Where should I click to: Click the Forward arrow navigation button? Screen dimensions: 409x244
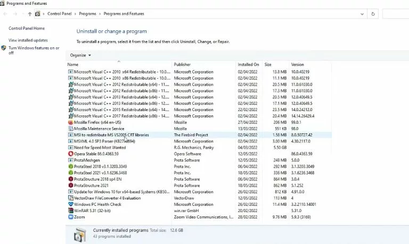[15, 14]
